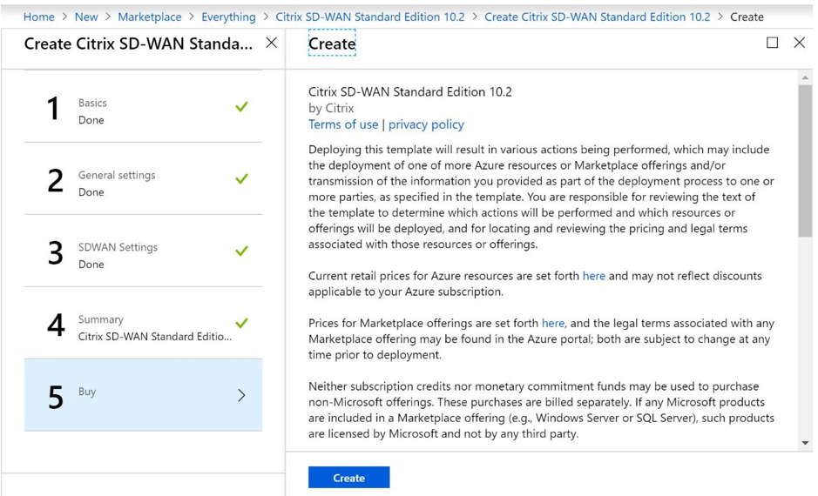The height and width of the screenshot is (496, 818).
Task: Click the vertical scrollbar thumb in Create blade
Action: tap(805, 161)
